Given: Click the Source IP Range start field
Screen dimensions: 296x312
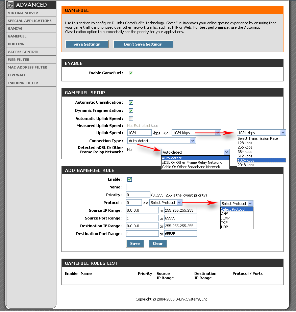Looking at the screenshot, I should pos(142,210).
